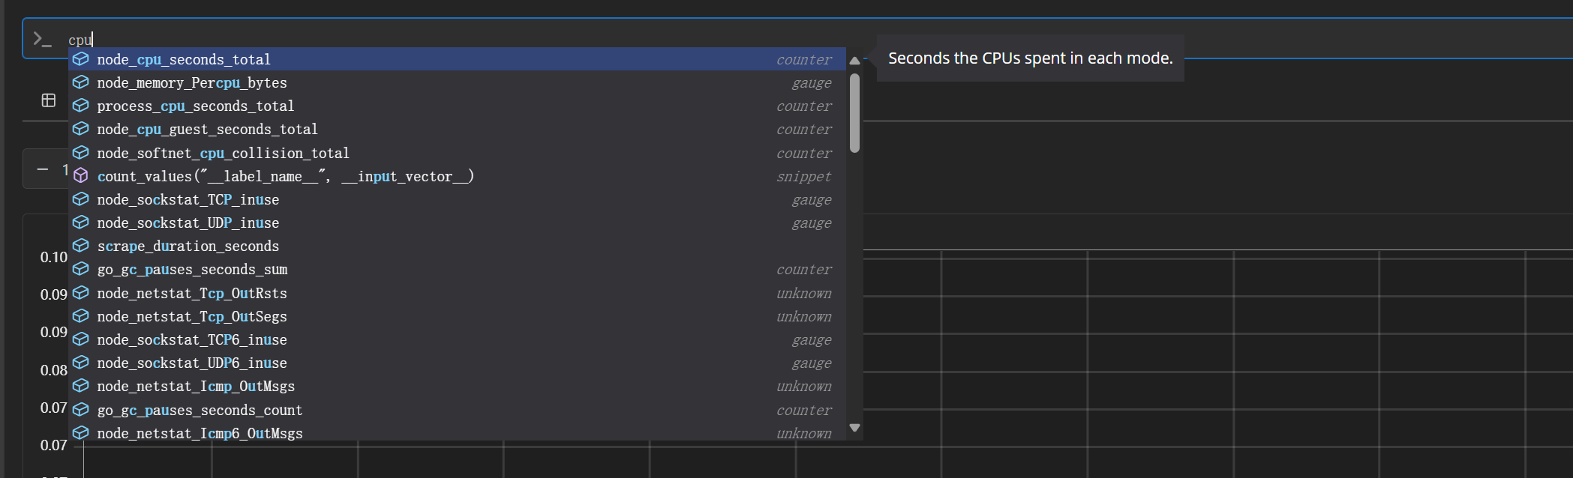Click the metric icon beside go_gc_pauses_seconds_sum
Screen dimensions: 1573x478
(81, 269)
